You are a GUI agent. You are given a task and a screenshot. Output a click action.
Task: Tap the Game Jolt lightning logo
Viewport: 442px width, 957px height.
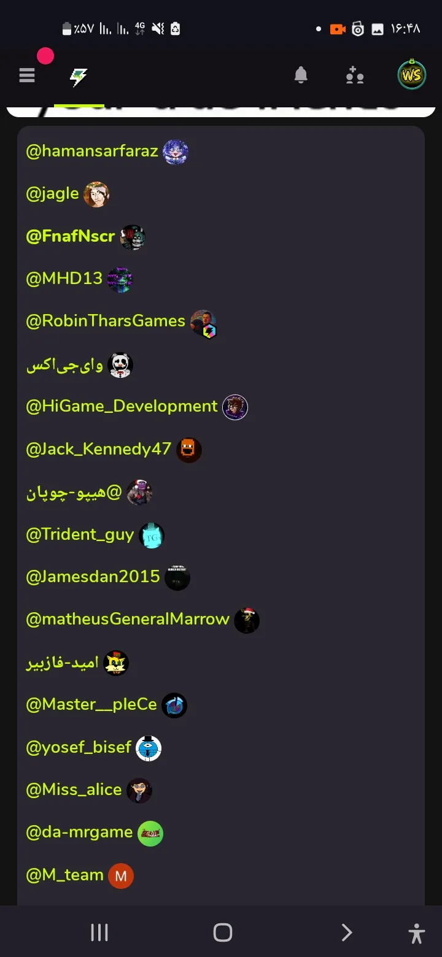pyautogui.click(x=79, y=77)
